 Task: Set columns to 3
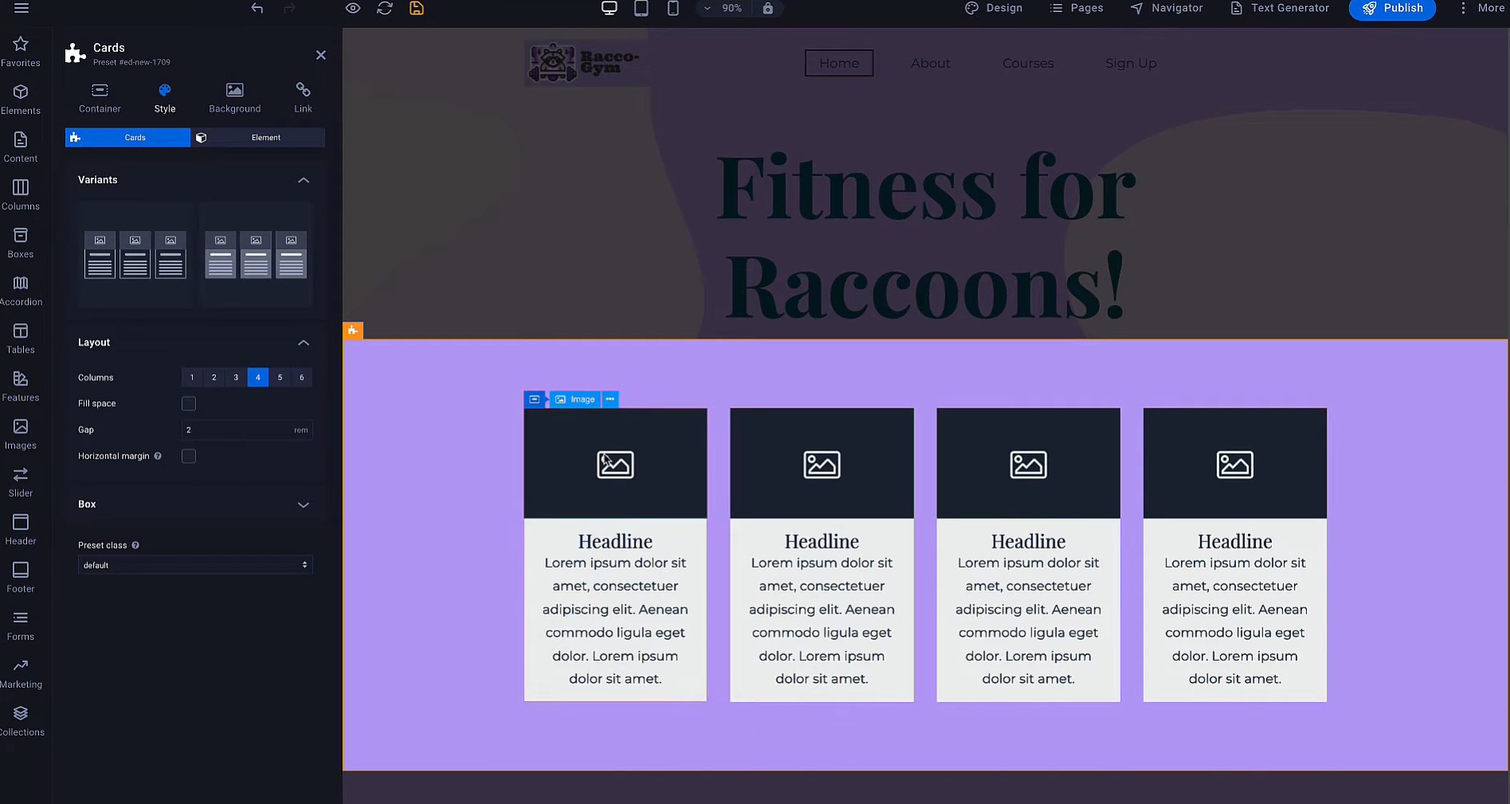[236, 377]
